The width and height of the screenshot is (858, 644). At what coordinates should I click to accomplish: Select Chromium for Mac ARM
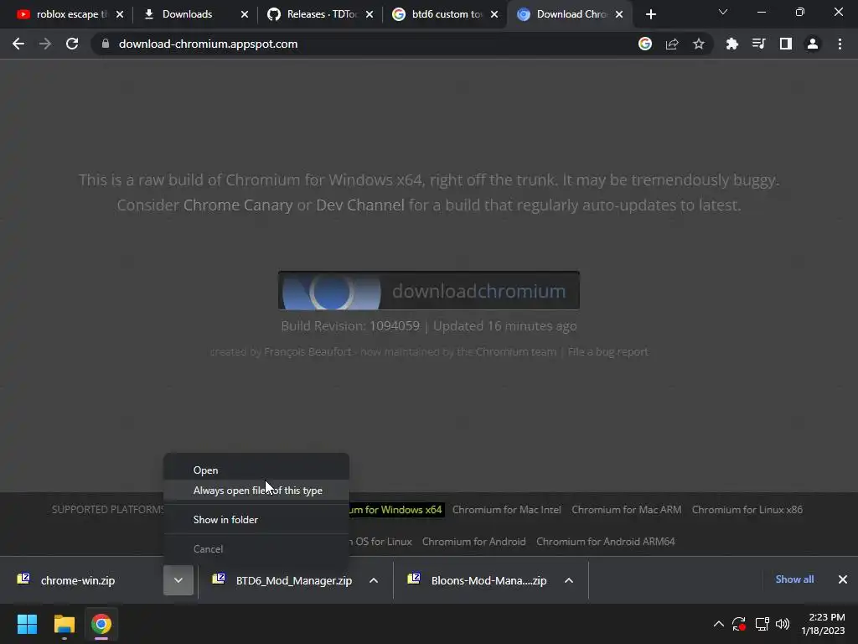click(x=627, y=509)
